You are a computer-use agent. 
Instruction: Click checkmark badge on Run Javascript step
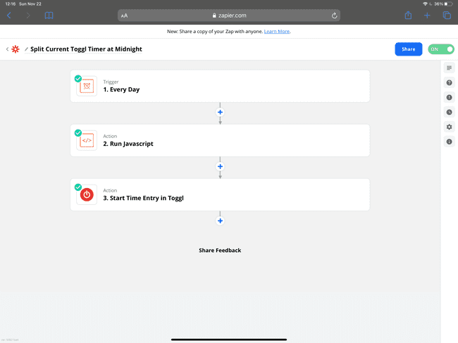[x=78, y=133]
